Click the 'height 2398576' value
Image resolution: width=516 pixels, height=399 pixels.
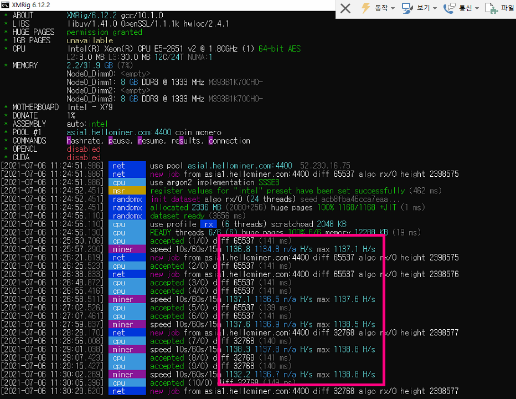point(430,274)
